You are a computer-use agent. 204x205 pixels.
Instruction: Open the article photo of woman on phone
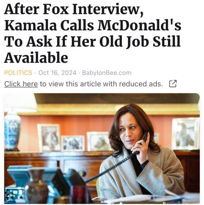(102, 148)
